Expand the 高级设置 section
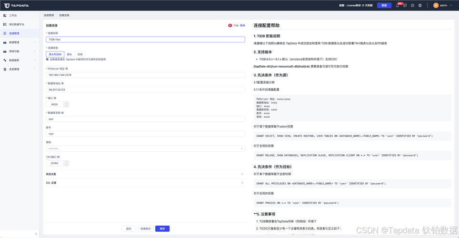 pyautogui.click(x=145, y=174)
